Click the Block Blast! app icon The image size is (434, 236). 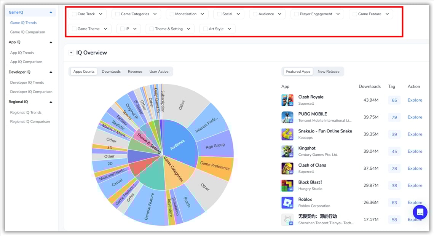tap(288, 185)
